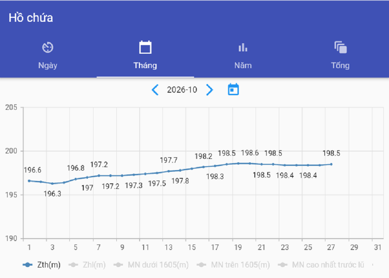Click the 196.8 data label

pos(76,168)
